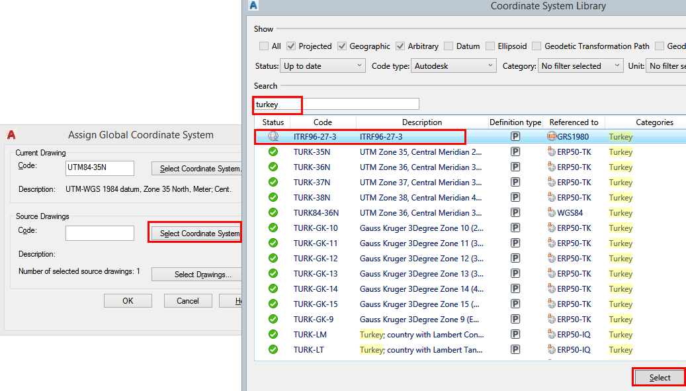Click green check status icon for TURK-GK-13
This screenshot has width=686, height=391.
tap(273, 273)
